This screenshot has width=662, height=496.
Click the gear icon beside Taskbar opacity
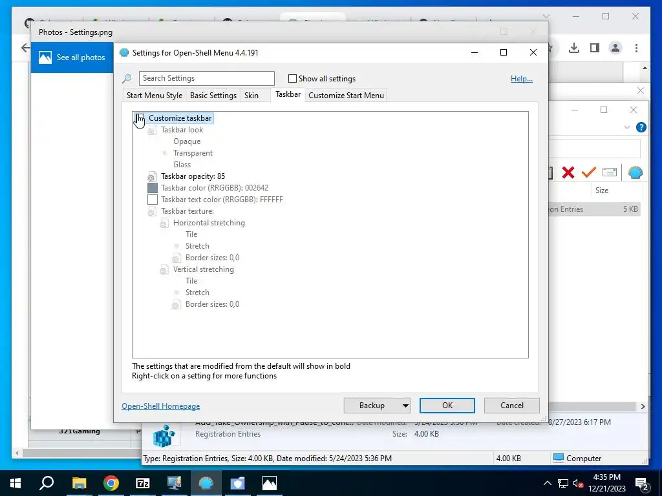pos(152,177)
